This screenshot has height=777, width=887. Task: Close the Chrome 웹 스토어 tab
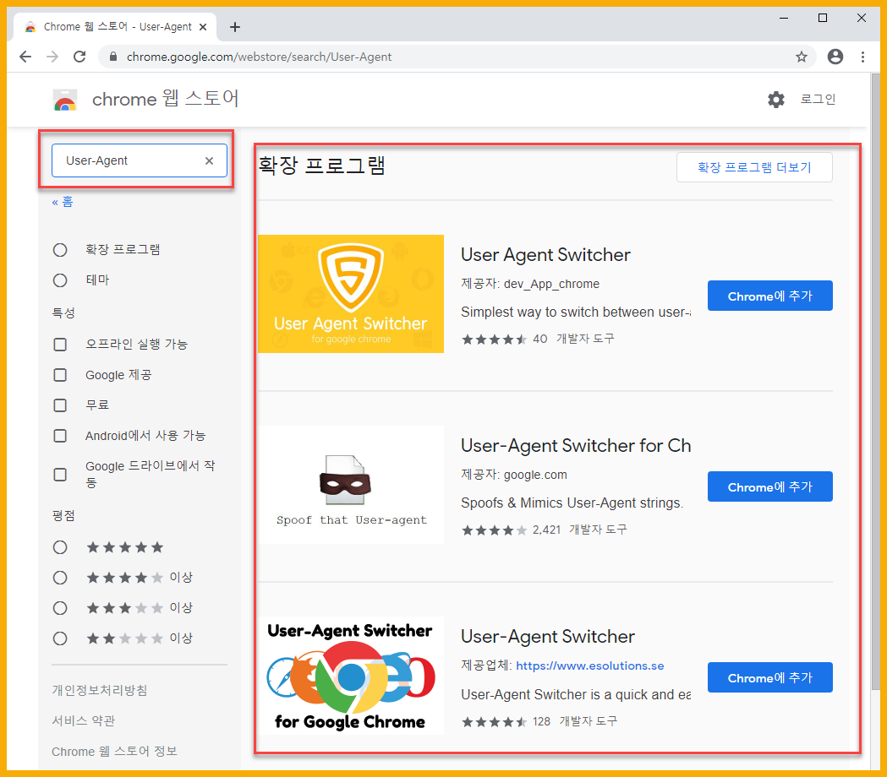tap(203, 26)
